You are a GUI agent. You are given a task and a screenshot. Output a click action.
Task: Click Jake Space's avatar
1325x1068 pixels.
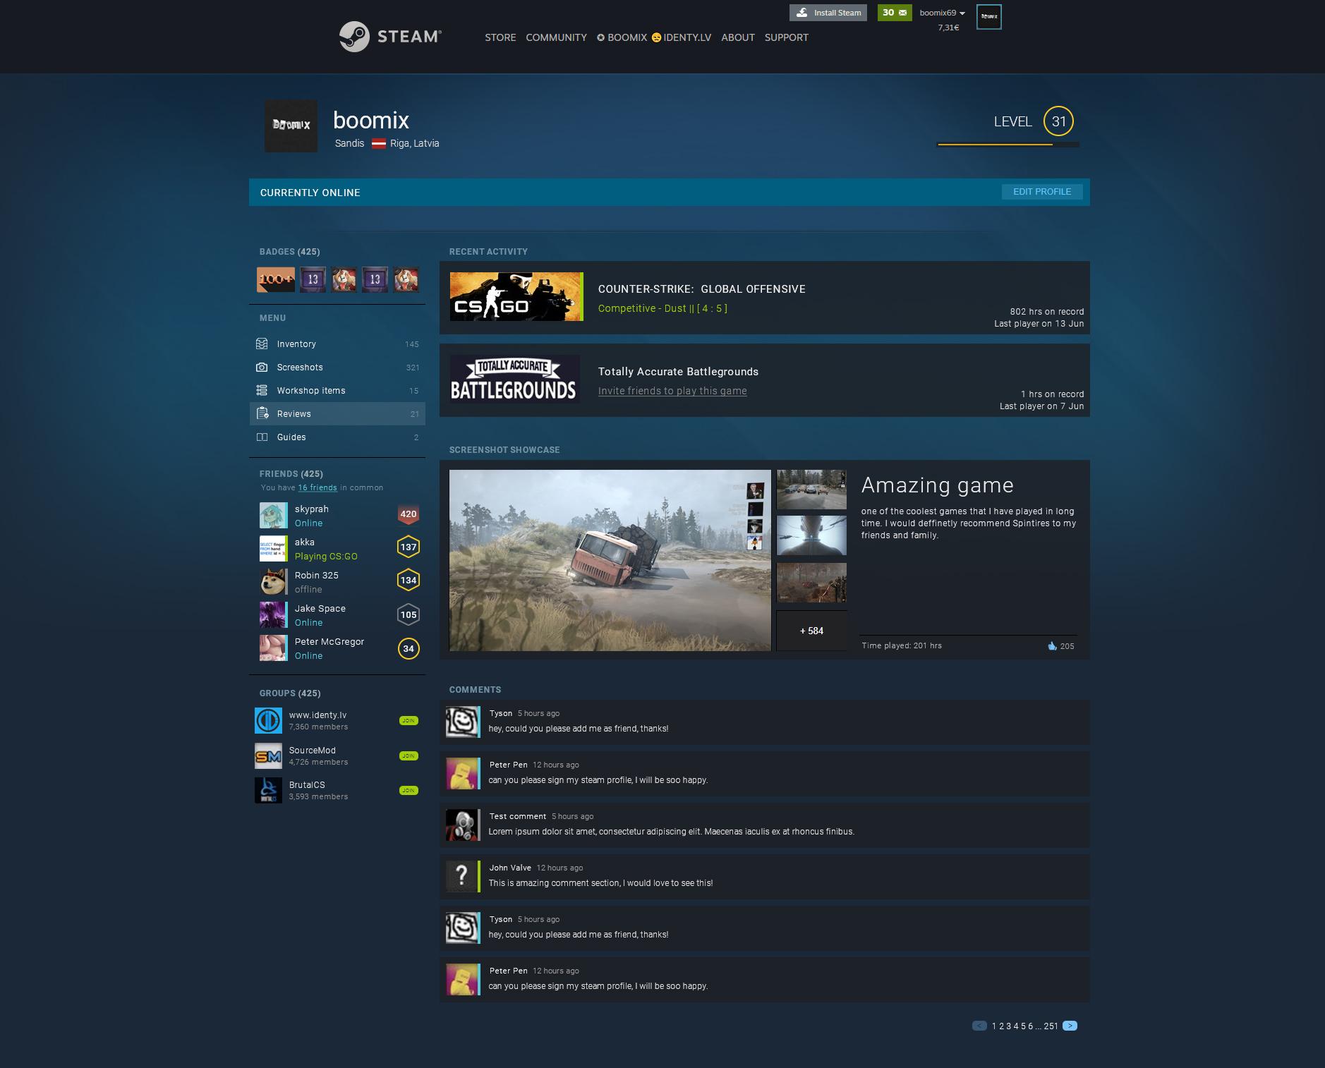coord(273,615)
